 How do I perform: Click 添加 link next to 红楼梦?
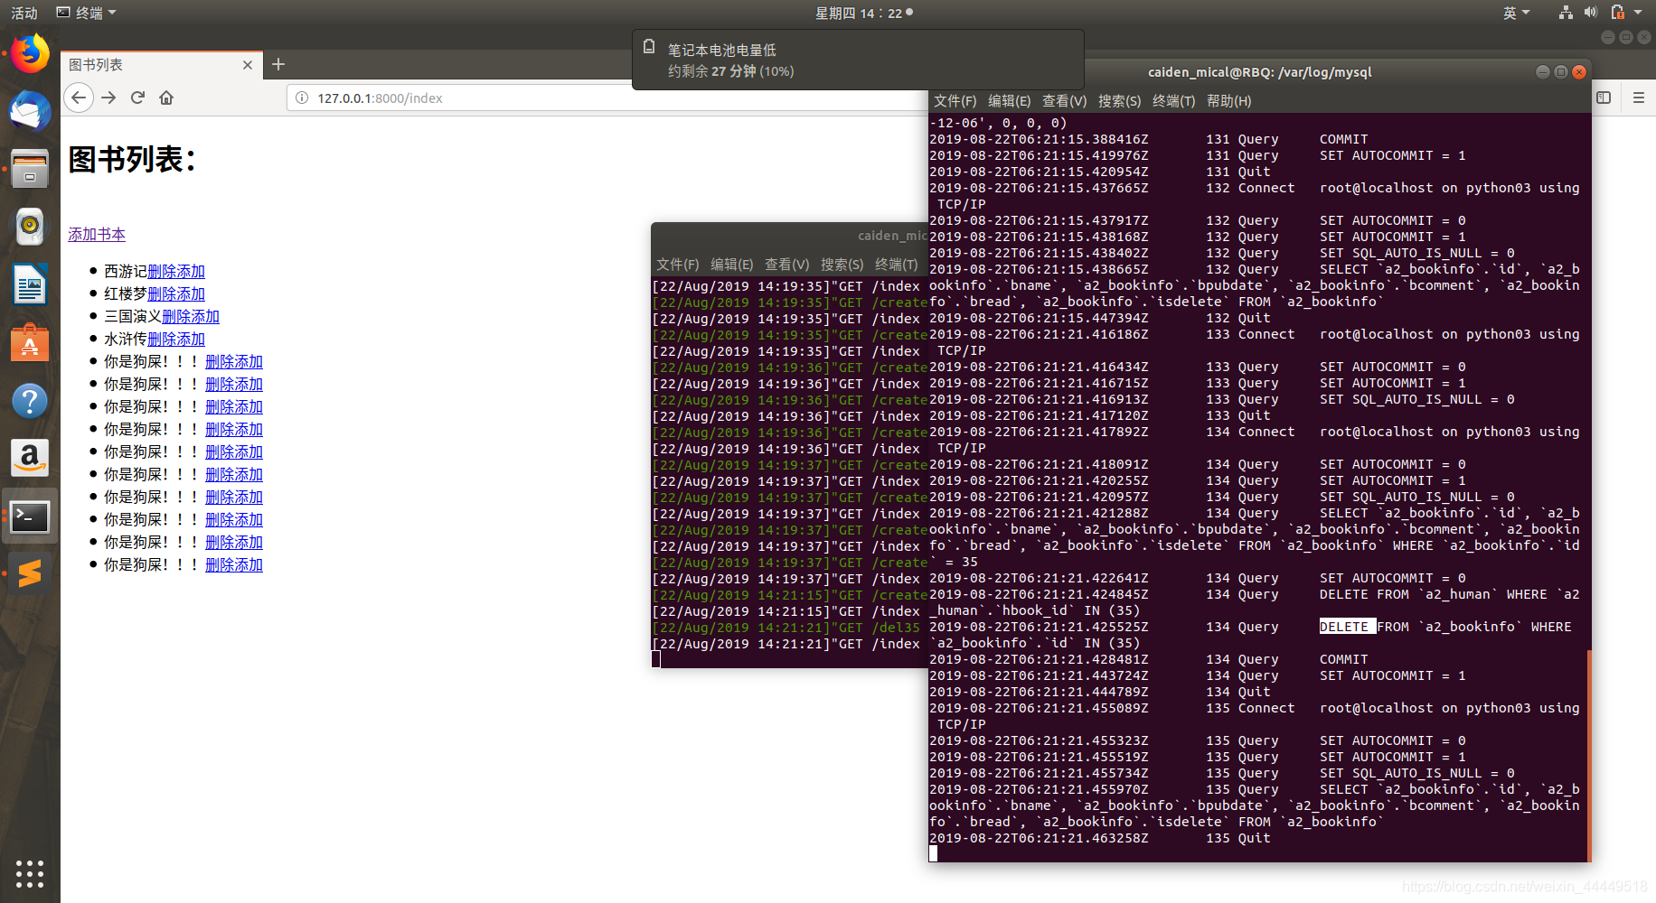[x=191, y=293]
